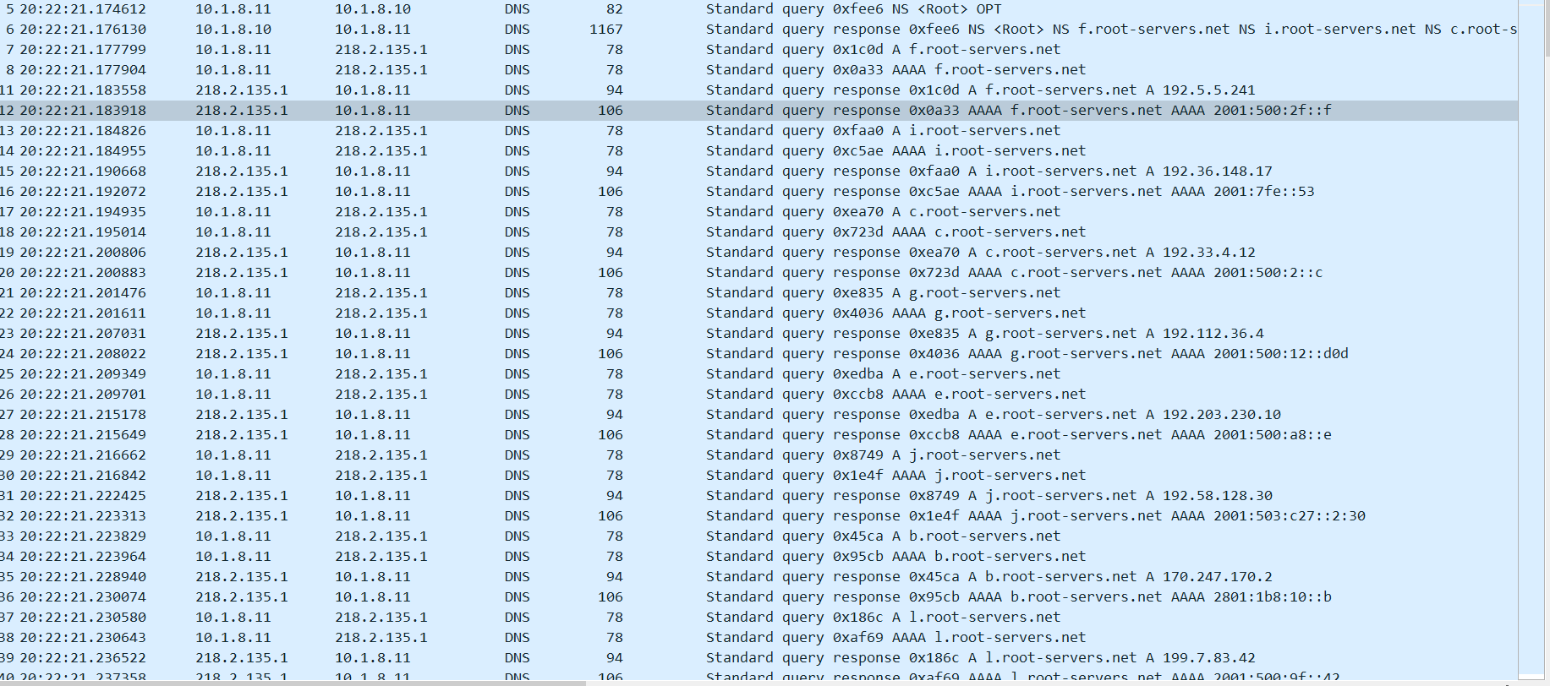
Task: Select response 0xedba with address 192.203.230.10
Action: pyautogui.click(x=759, y=415)
